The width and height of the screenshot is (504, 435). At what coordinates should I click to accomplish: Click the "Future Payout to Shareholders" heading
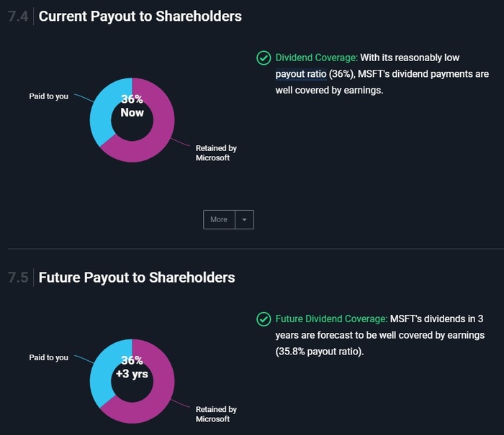click(137, 278)
